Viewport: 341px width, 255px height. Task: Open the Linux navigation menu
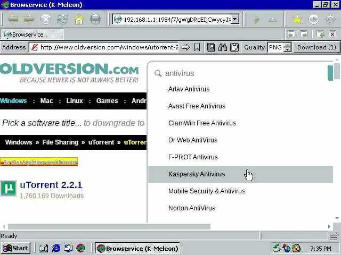[x=75, y=101]
